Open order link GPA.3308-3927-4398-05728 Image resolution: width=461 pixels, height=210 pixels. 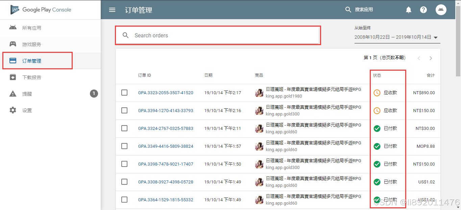tap(166, 182)
